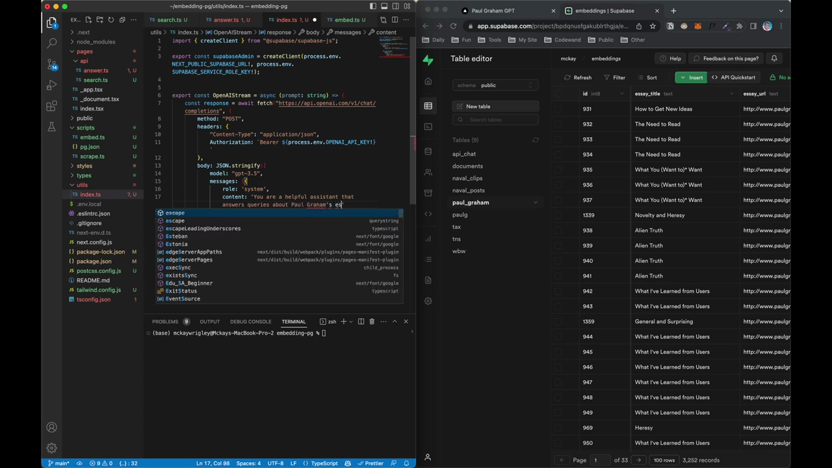Switch to embed.ts editor tab
832x468 pixels.
346,19
